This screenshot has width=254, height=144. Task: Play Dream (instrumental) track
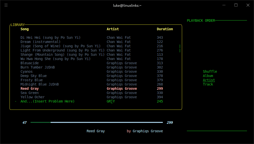[x=40, y=42]
